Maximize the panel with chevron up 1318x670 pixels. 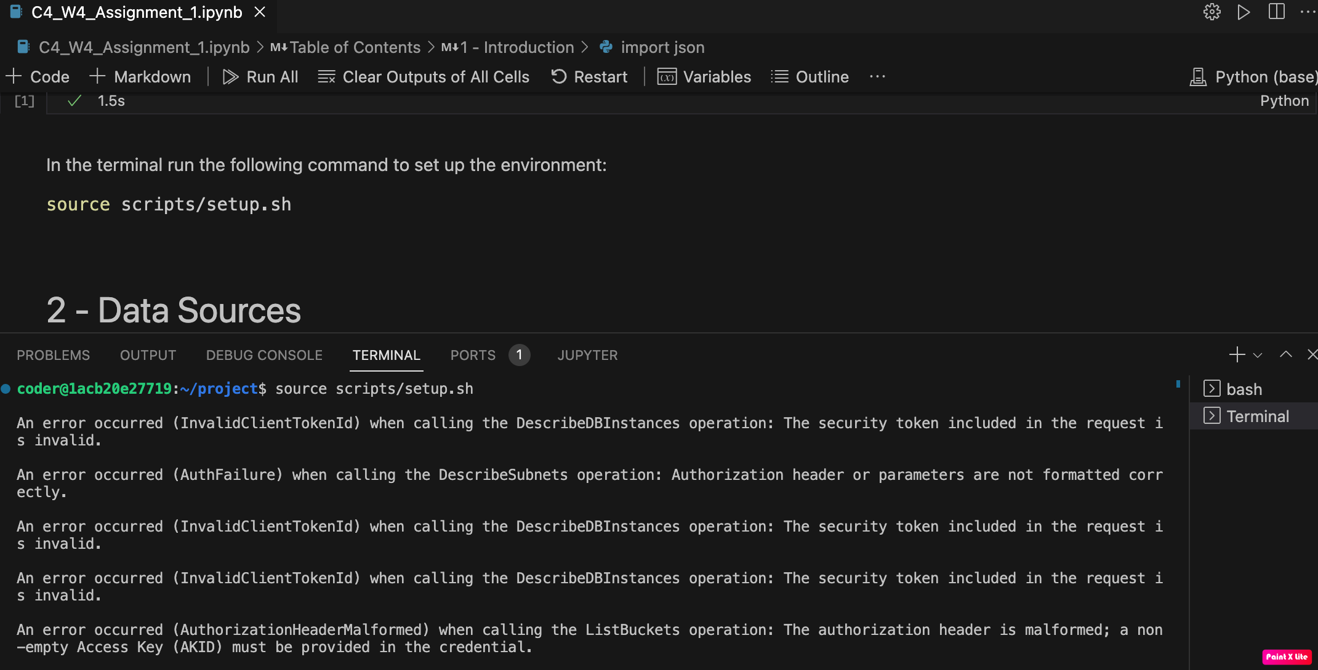click(x=1286, y=355)
